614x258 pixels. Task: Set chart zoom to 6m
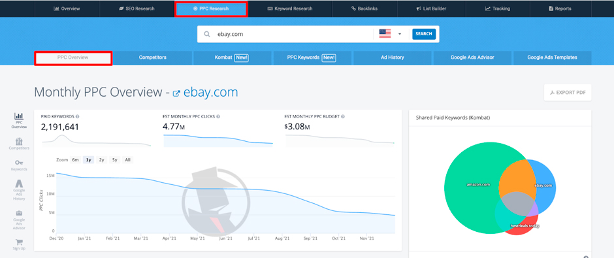point(75,160)
